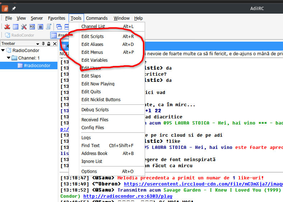
Task: Click the disconnect icon in the toolbar
Action: point(7,27)
